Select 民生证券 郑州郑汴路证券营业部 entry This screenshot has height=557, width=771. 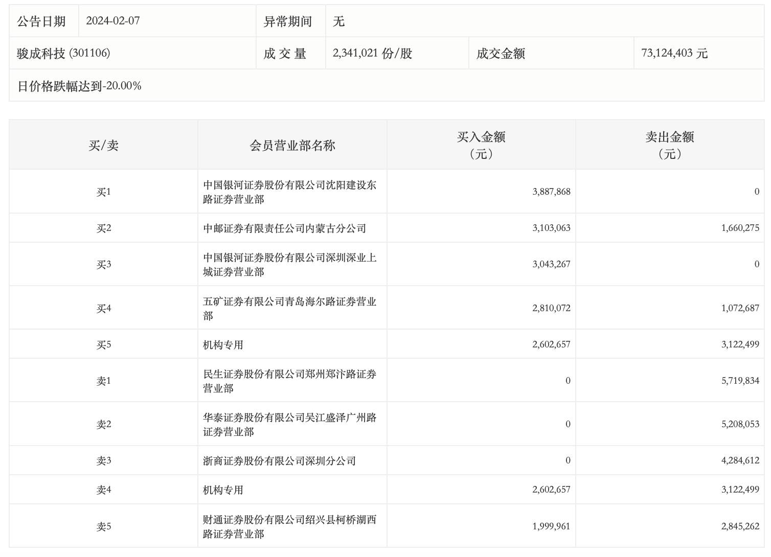pos(289,381)
